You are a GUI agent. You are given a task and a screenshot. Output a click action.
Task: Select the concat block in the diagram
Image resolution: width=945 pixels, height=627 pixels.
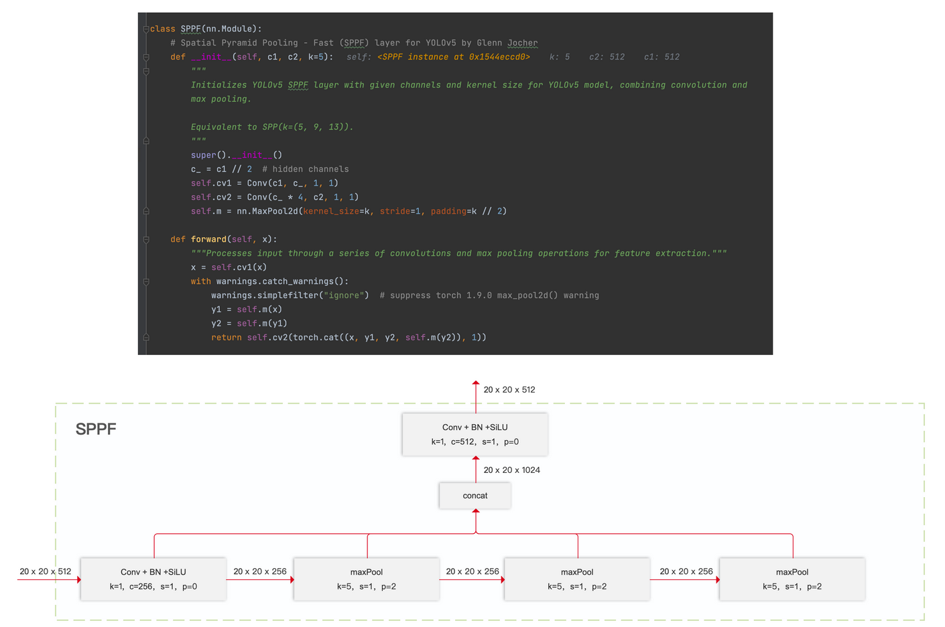click(475, 496)
